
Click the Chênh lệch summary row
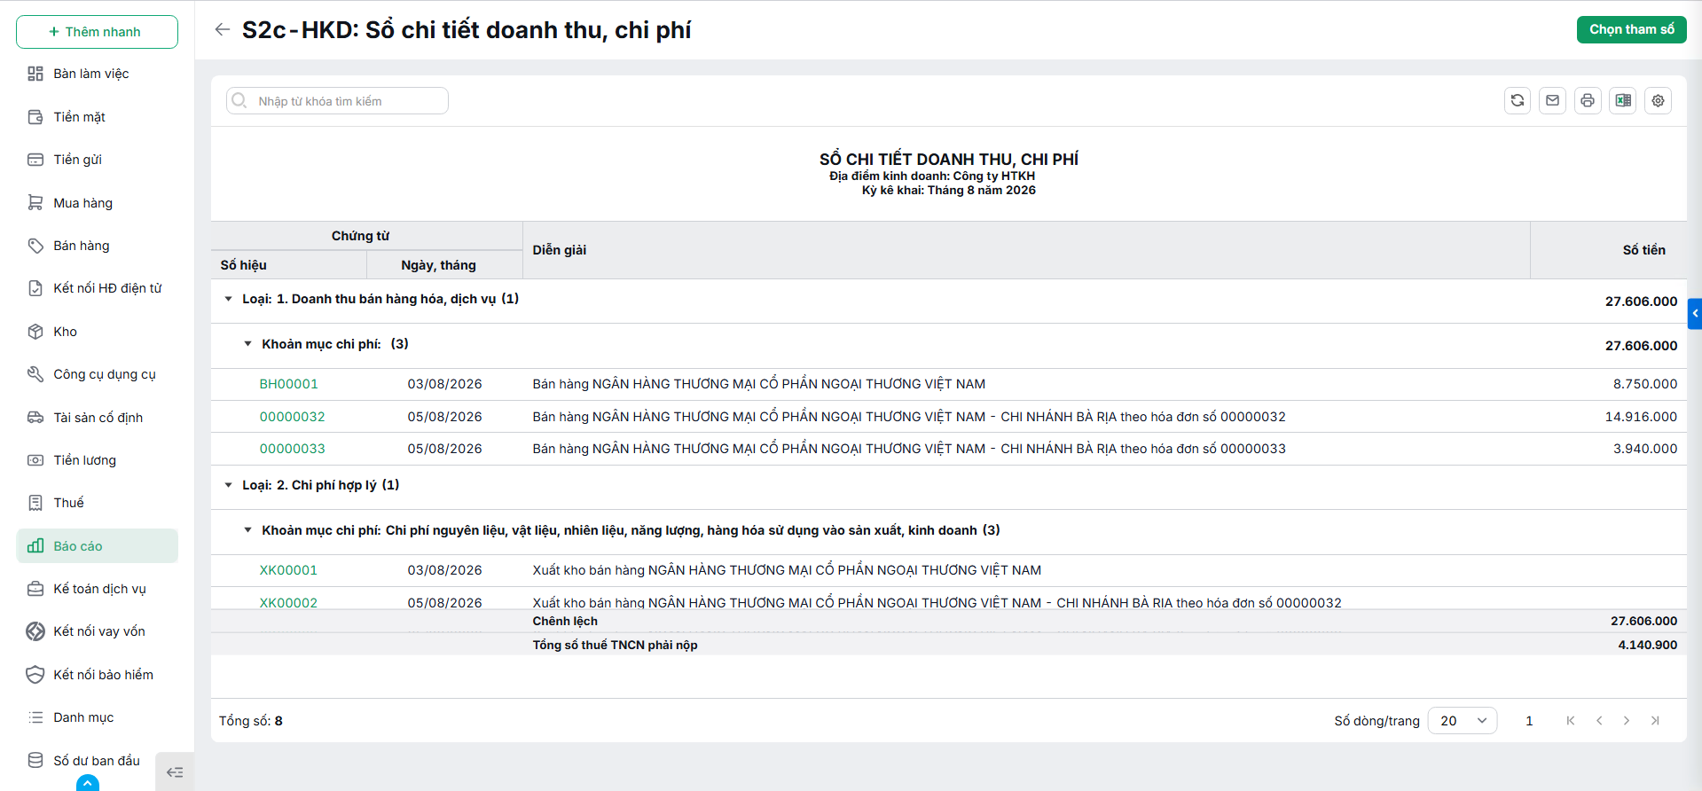tap(948, 621)
